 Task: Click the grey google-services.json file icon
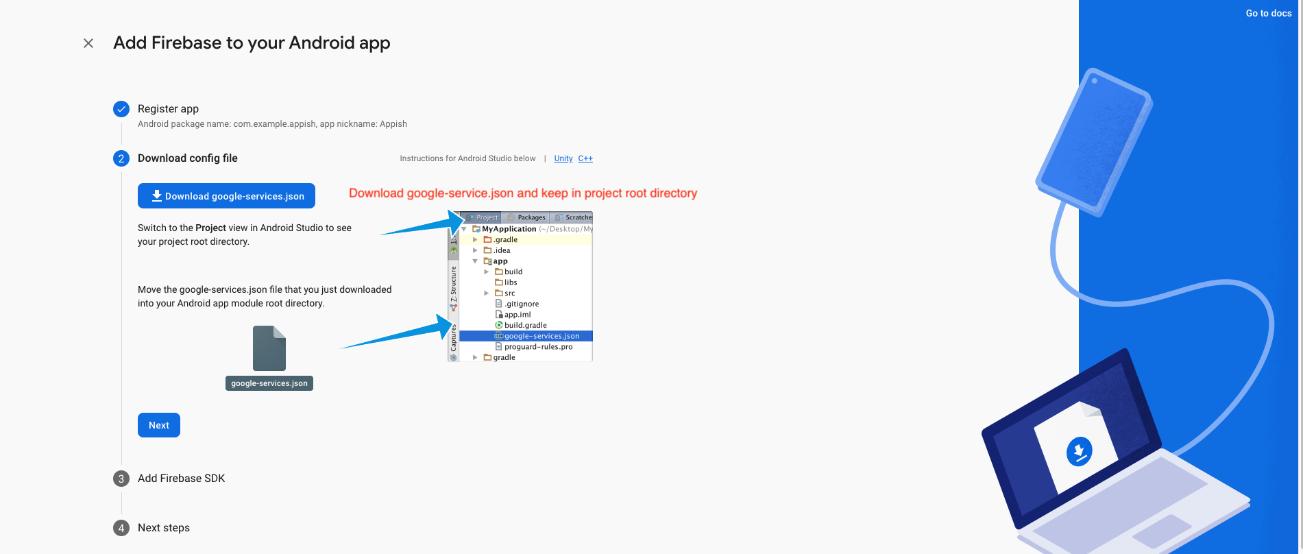click(x=269, y=348)
